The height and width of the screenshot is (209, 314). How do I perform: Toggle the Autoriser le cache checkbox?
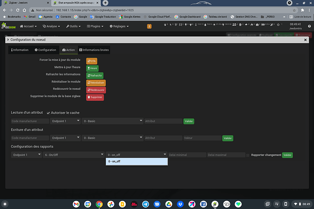click(48, 113)
